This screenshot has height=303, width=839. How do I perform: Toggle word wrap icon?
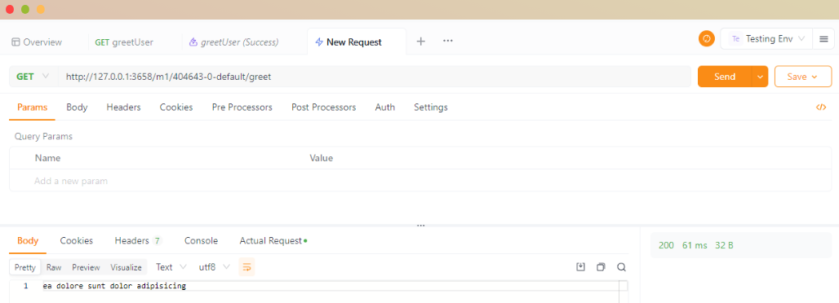point(246,266)
